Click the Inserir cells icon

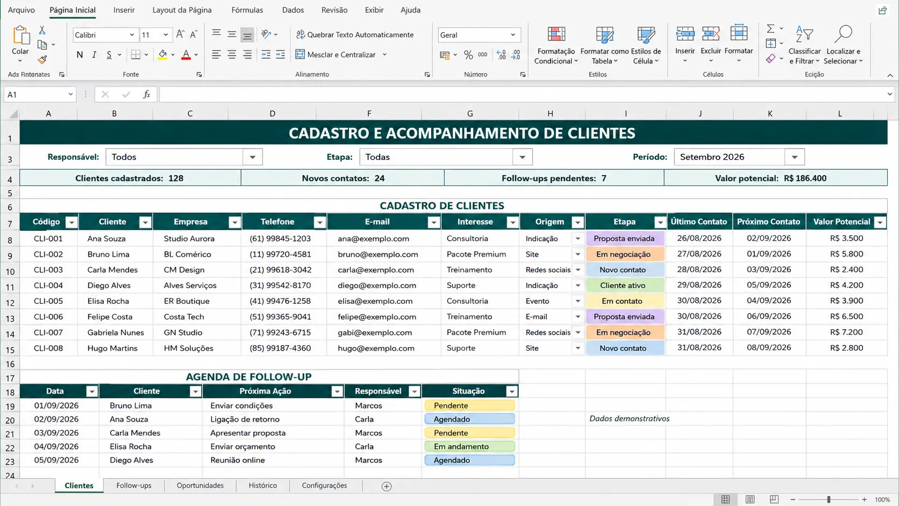[x=685, y=33]
